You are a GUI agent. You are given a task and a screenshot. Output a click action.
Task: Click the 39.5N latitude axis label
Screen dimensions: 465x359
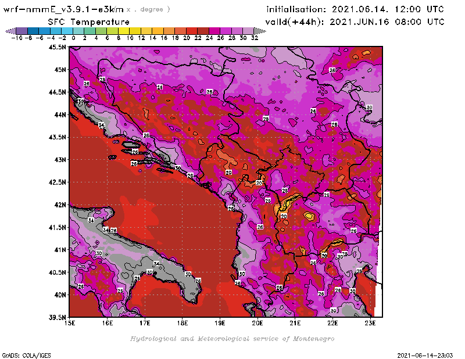57,317
